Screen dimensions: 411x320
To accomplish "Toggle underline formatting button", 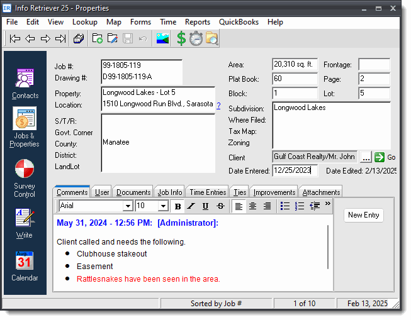I will pyautogui.click(x=205, y=206).
